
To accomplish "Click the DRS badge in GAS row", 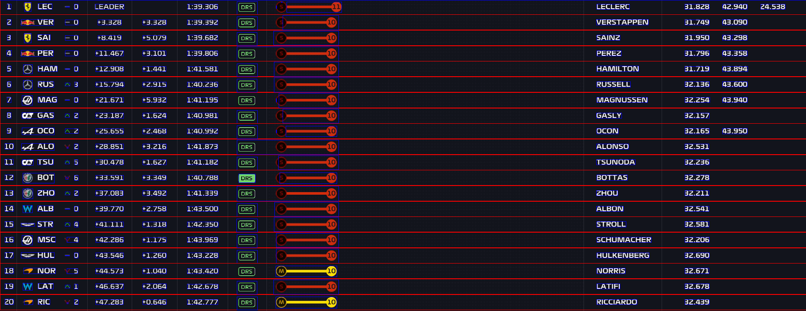I will 247,116.
